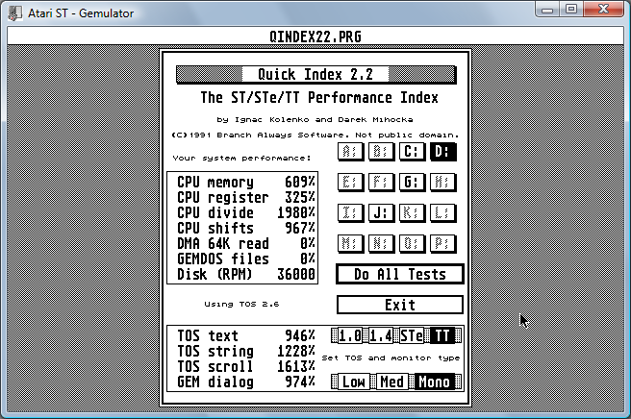Viewport: 631px width, 419px height.
Task: Run Do All Tests
Action: [x=399, y=274]
